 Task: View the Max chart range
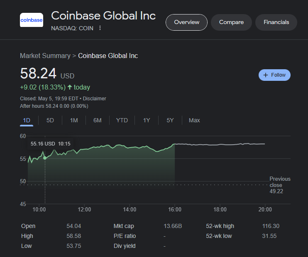pos(194,120)
